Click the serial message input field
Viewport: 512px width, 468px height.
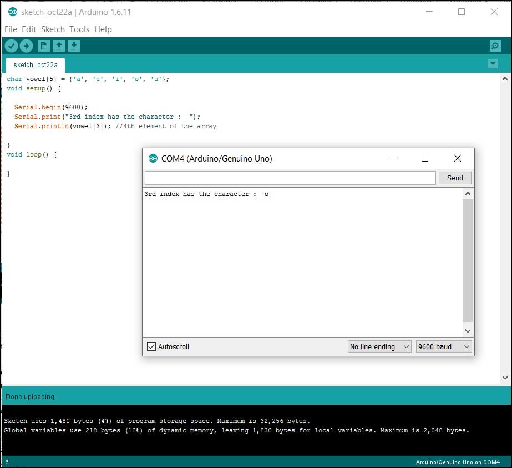point(290,178)
